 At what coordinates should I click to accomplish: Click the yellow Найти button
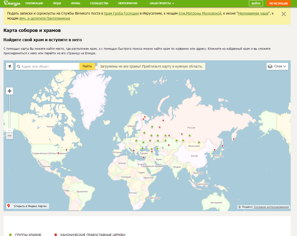87,66
